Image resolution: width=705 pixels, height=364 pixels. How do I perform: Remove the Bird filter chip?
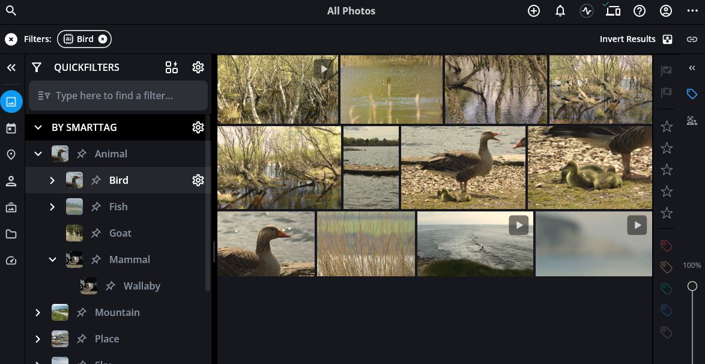coord(103,38)
